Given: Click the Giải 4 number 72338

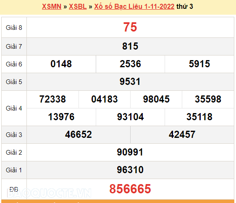Looking at the screenshot, I should pyautogui.click(x=52, y=99).
